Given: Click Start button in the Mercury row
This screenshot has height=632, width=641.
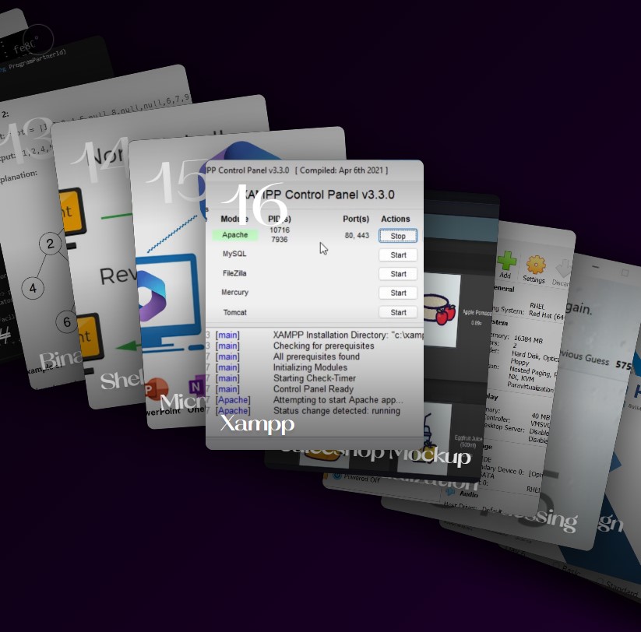Looking at the screenshot, I should 398,293.
